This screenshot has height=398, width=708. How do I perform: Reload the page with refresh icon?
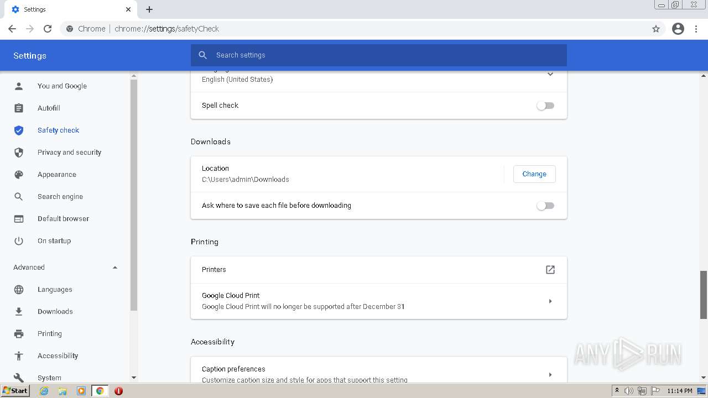pos(48,29)
